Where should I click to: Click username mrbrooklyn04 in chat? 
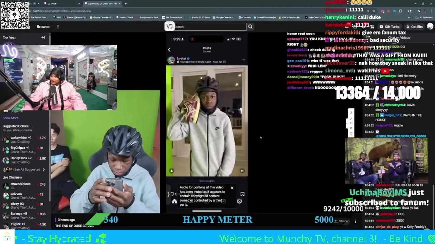click(x=395, y=105)
